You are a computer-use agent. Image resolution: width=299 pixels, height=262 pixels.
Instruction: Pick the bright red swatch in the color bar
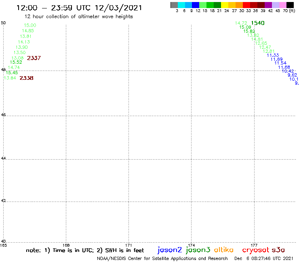coord(246,5)
